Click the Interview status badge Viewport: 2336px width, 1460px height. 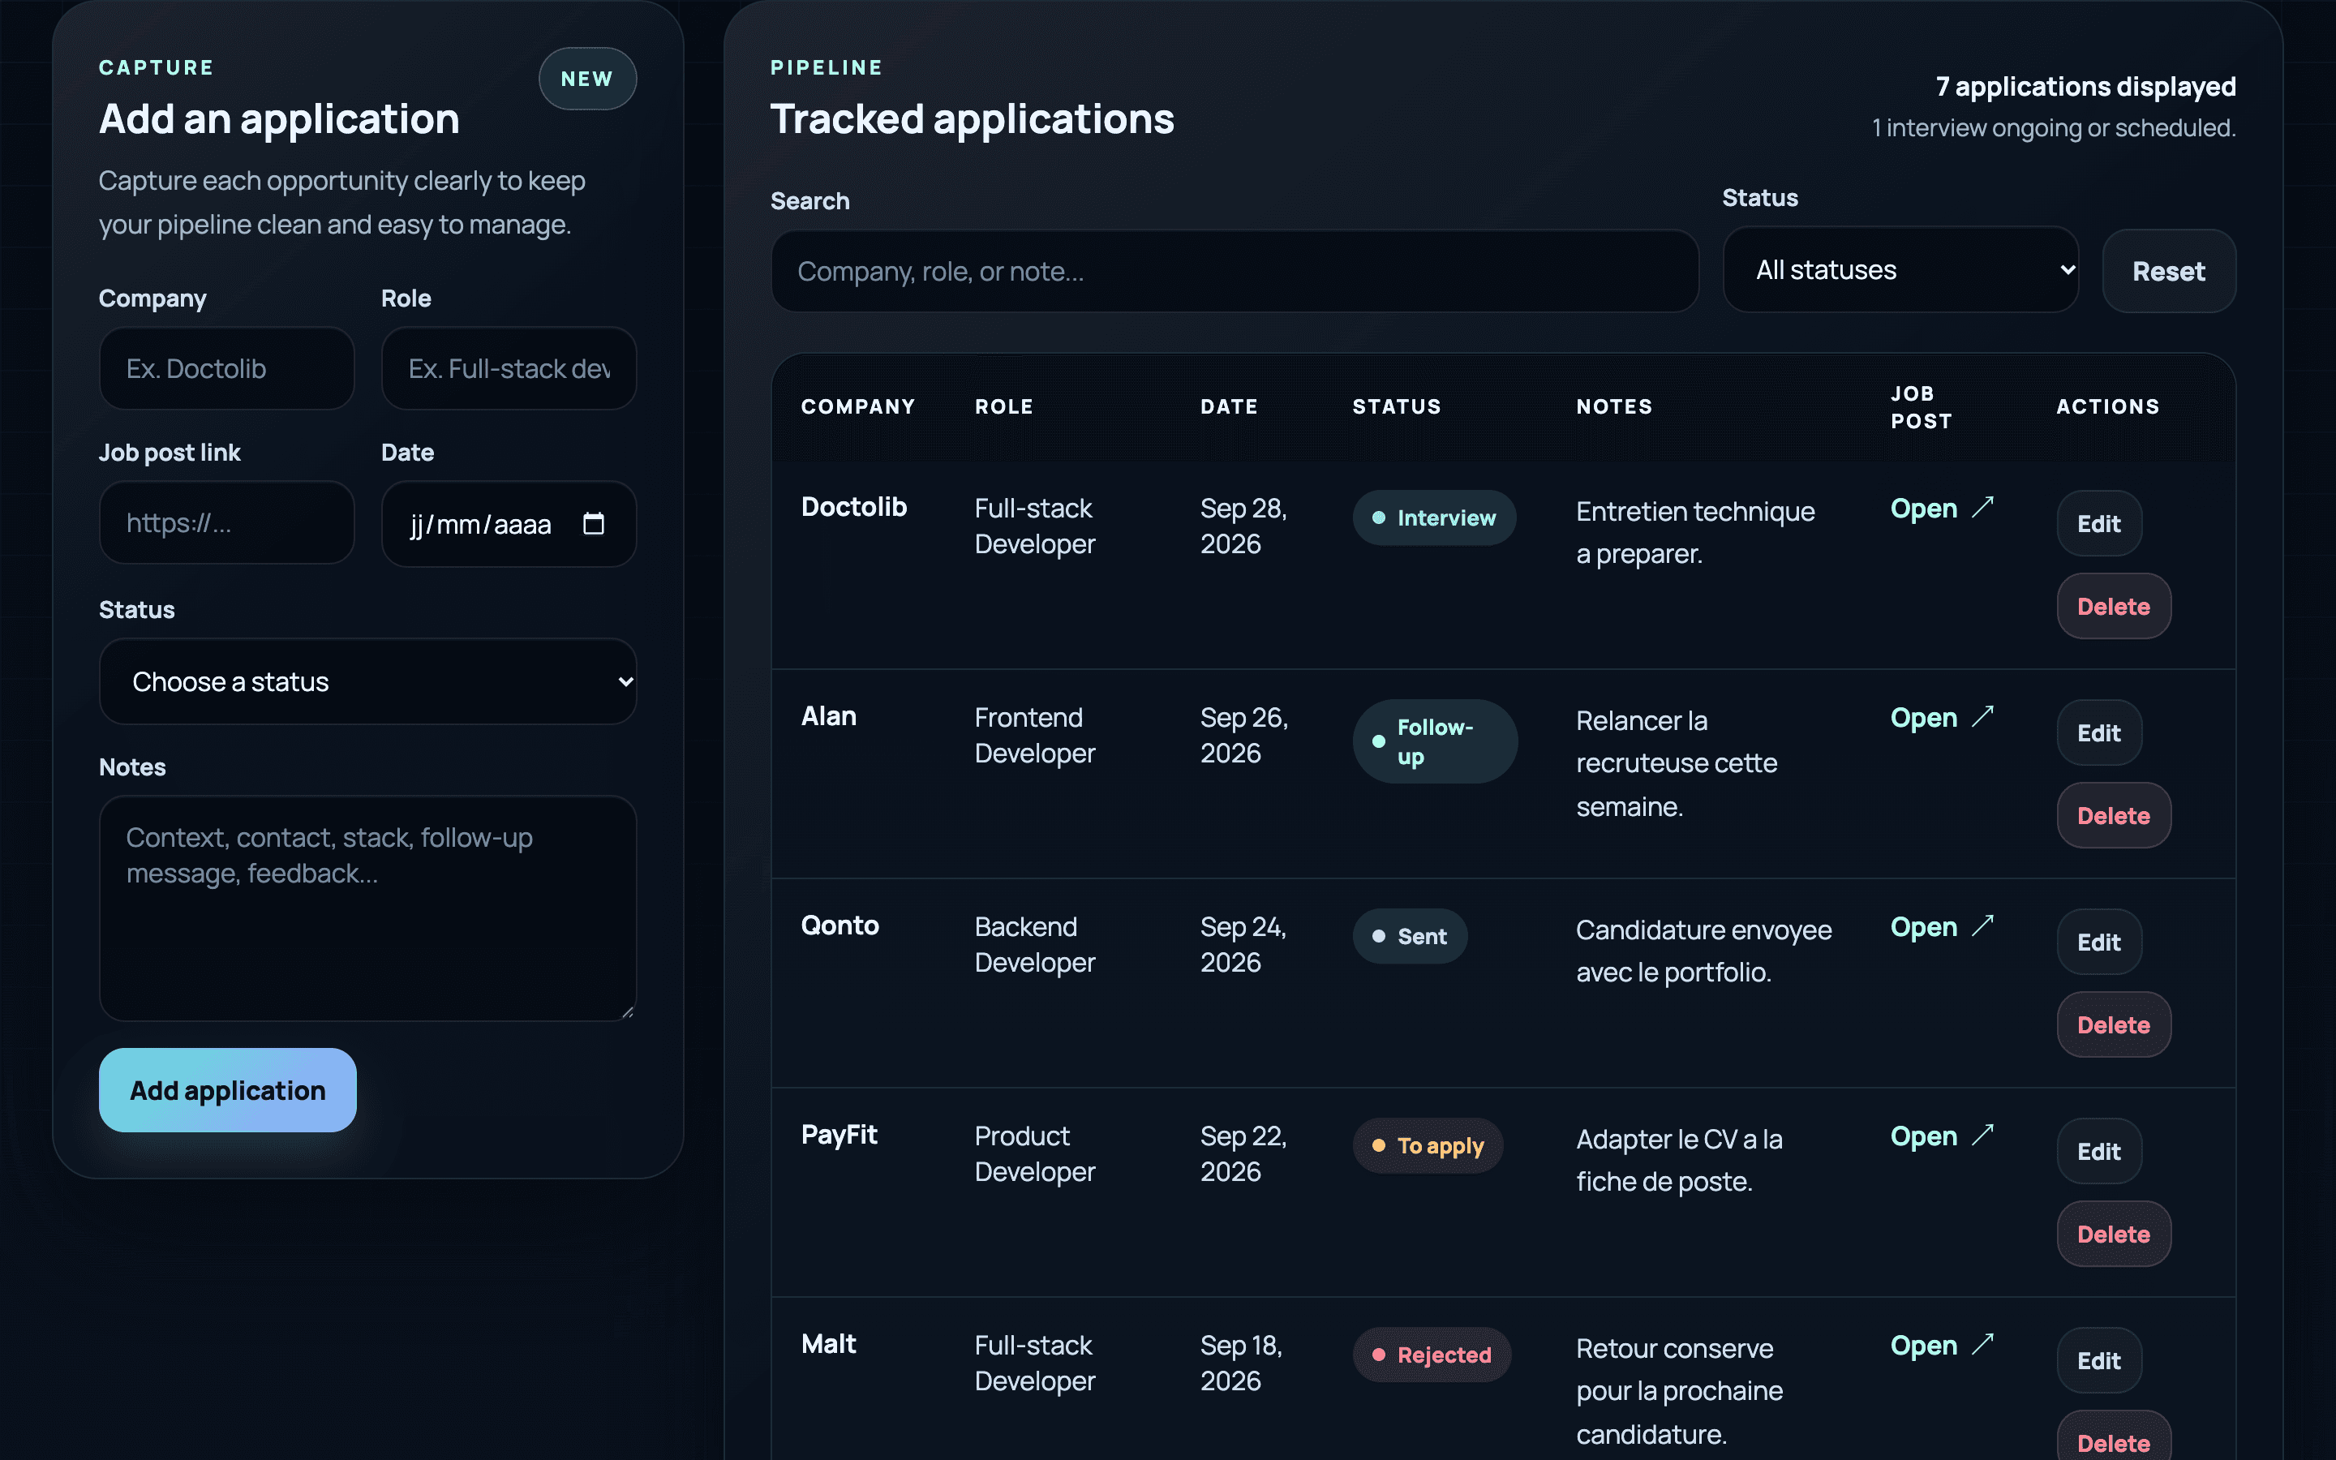[1433, 517]
